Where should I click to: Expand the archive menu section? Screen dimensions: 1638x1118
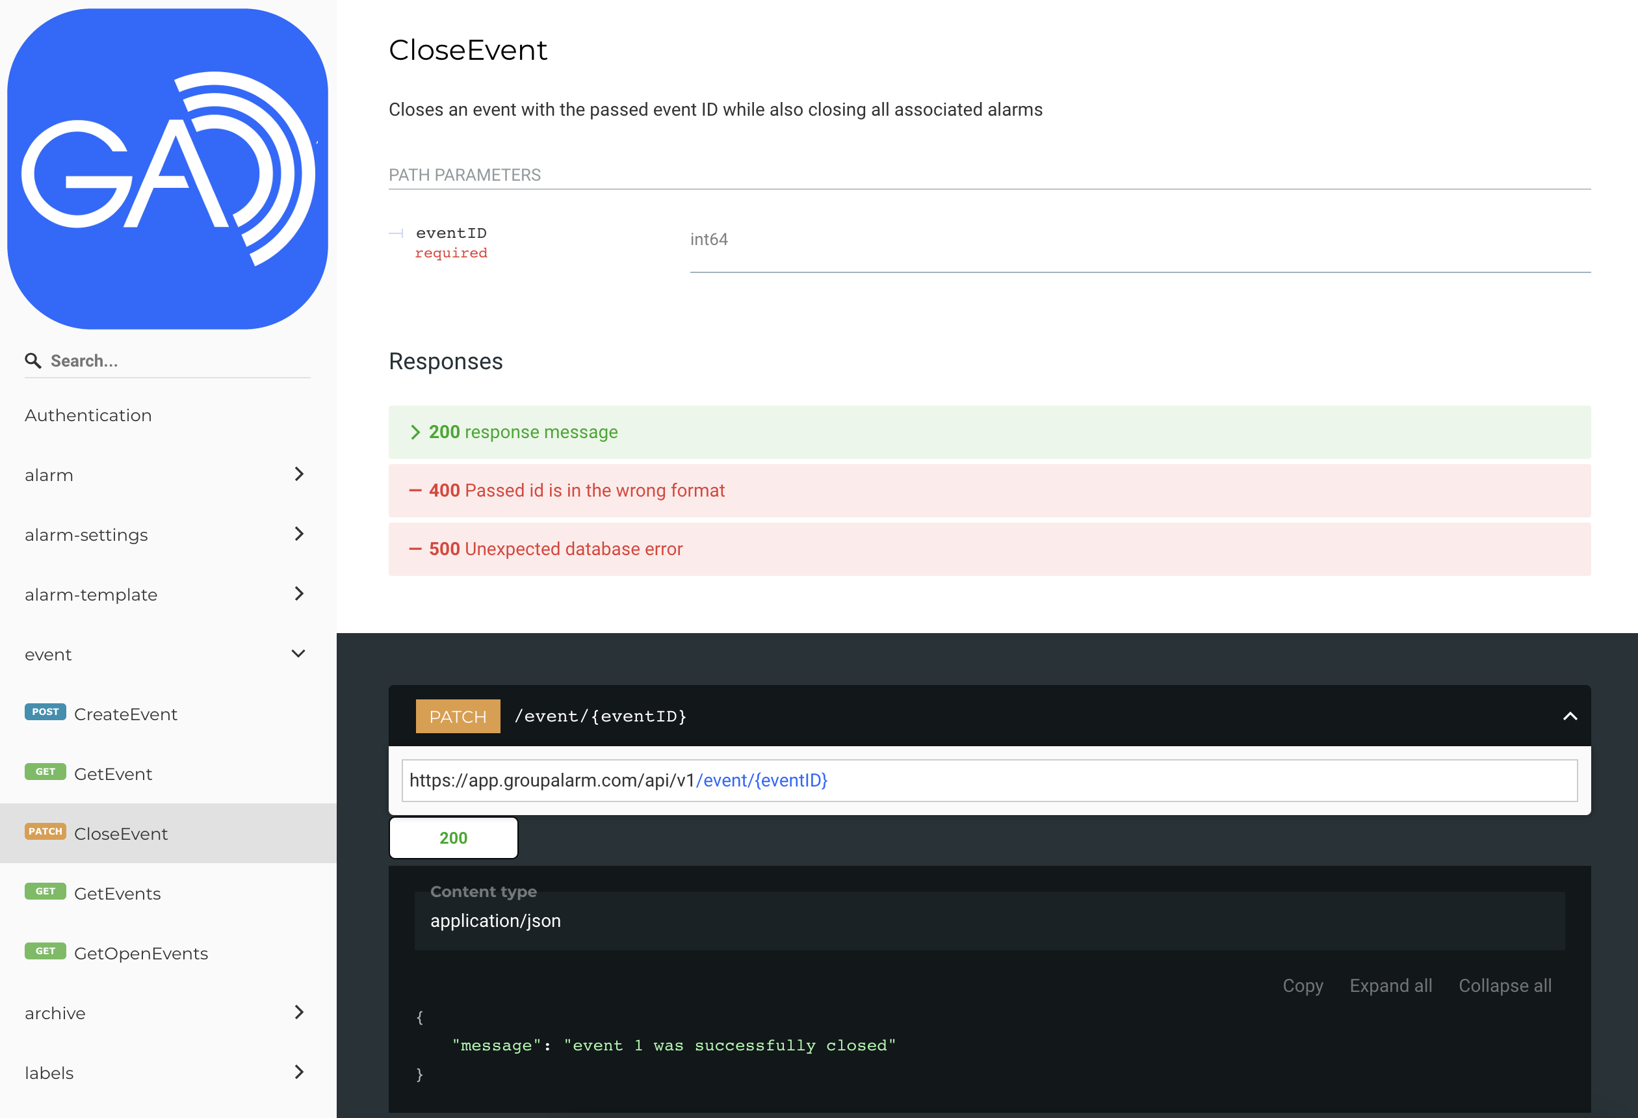(x=299, y=1013)
